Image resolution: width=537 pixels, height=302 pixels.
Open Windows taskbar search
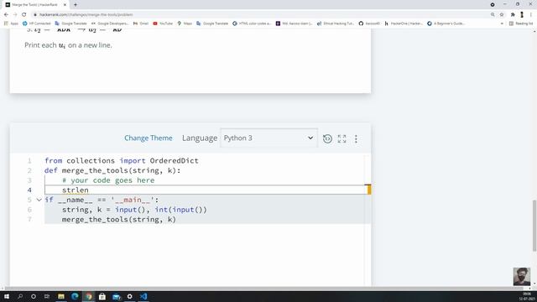20,296
